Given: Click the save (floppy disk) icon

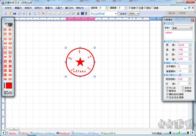Looking at the screenshot, I should pos(15,13).
